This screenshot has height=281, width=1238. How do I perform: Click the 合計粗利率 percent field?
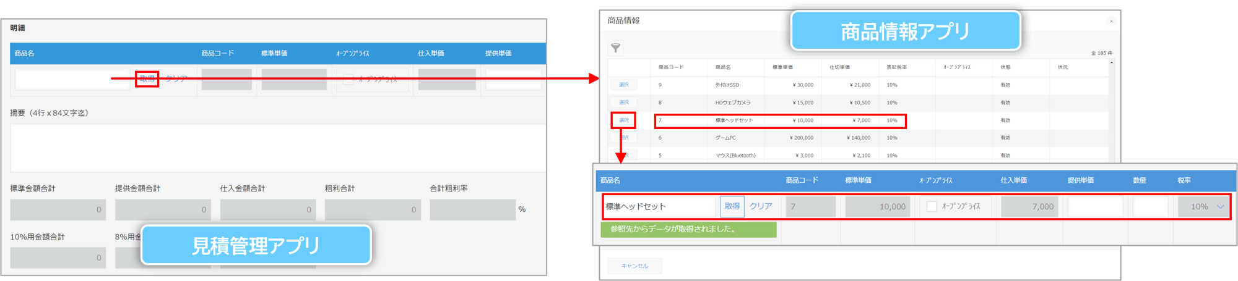[473, 209]
